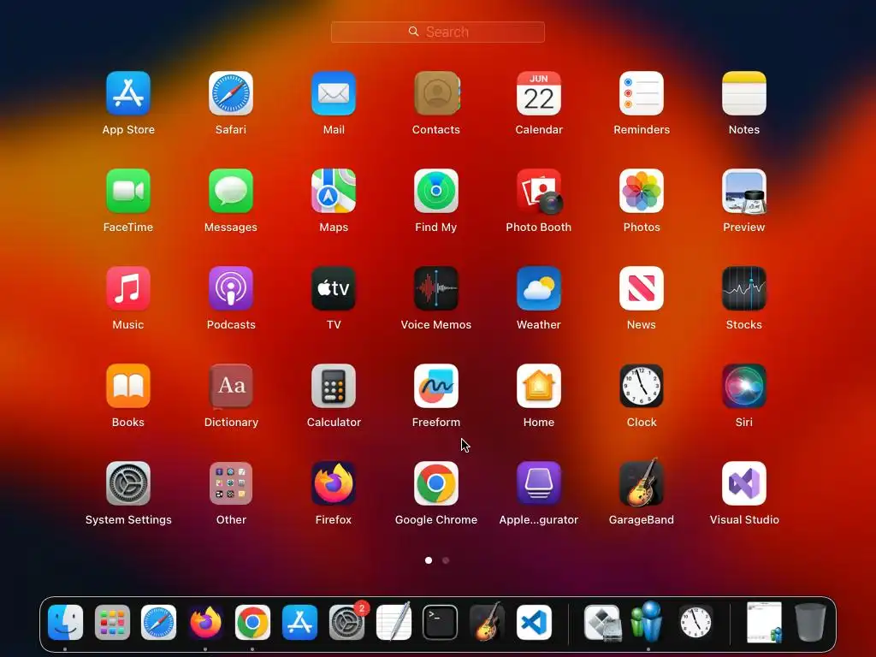Viewport: 876px width, 657px height.
Task: Open the Music app
Action: click(128, 288)
